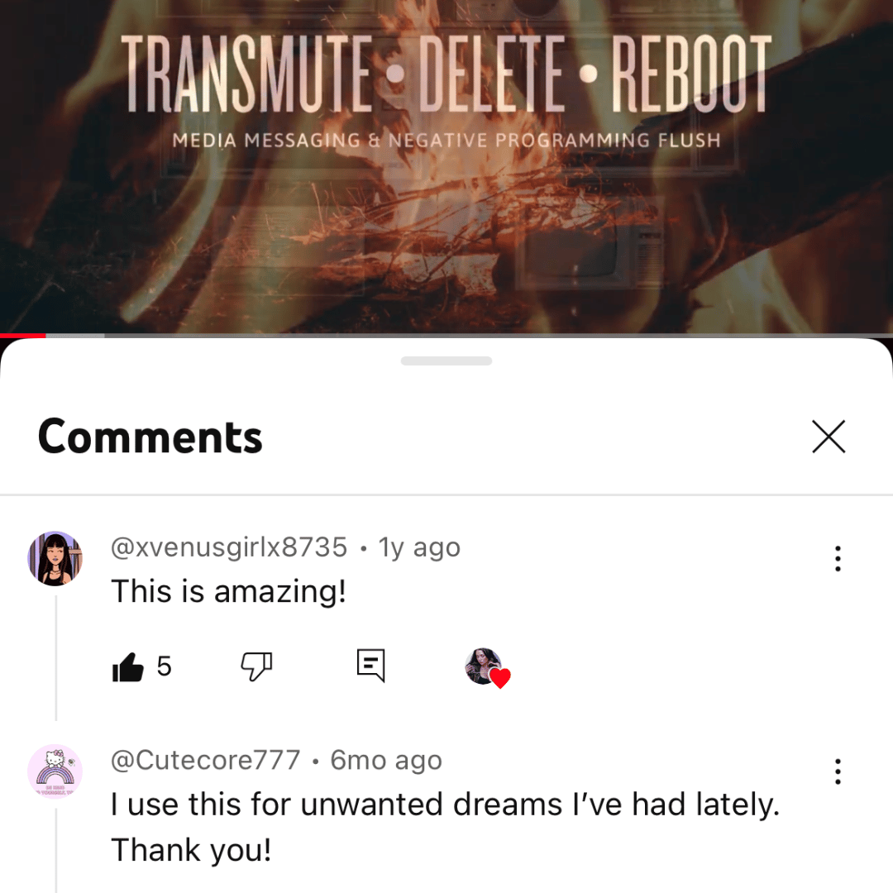Reply to xvenusgirlx8735's comment
The width and height of the screenshot is (893, 893).
[370, 665]
